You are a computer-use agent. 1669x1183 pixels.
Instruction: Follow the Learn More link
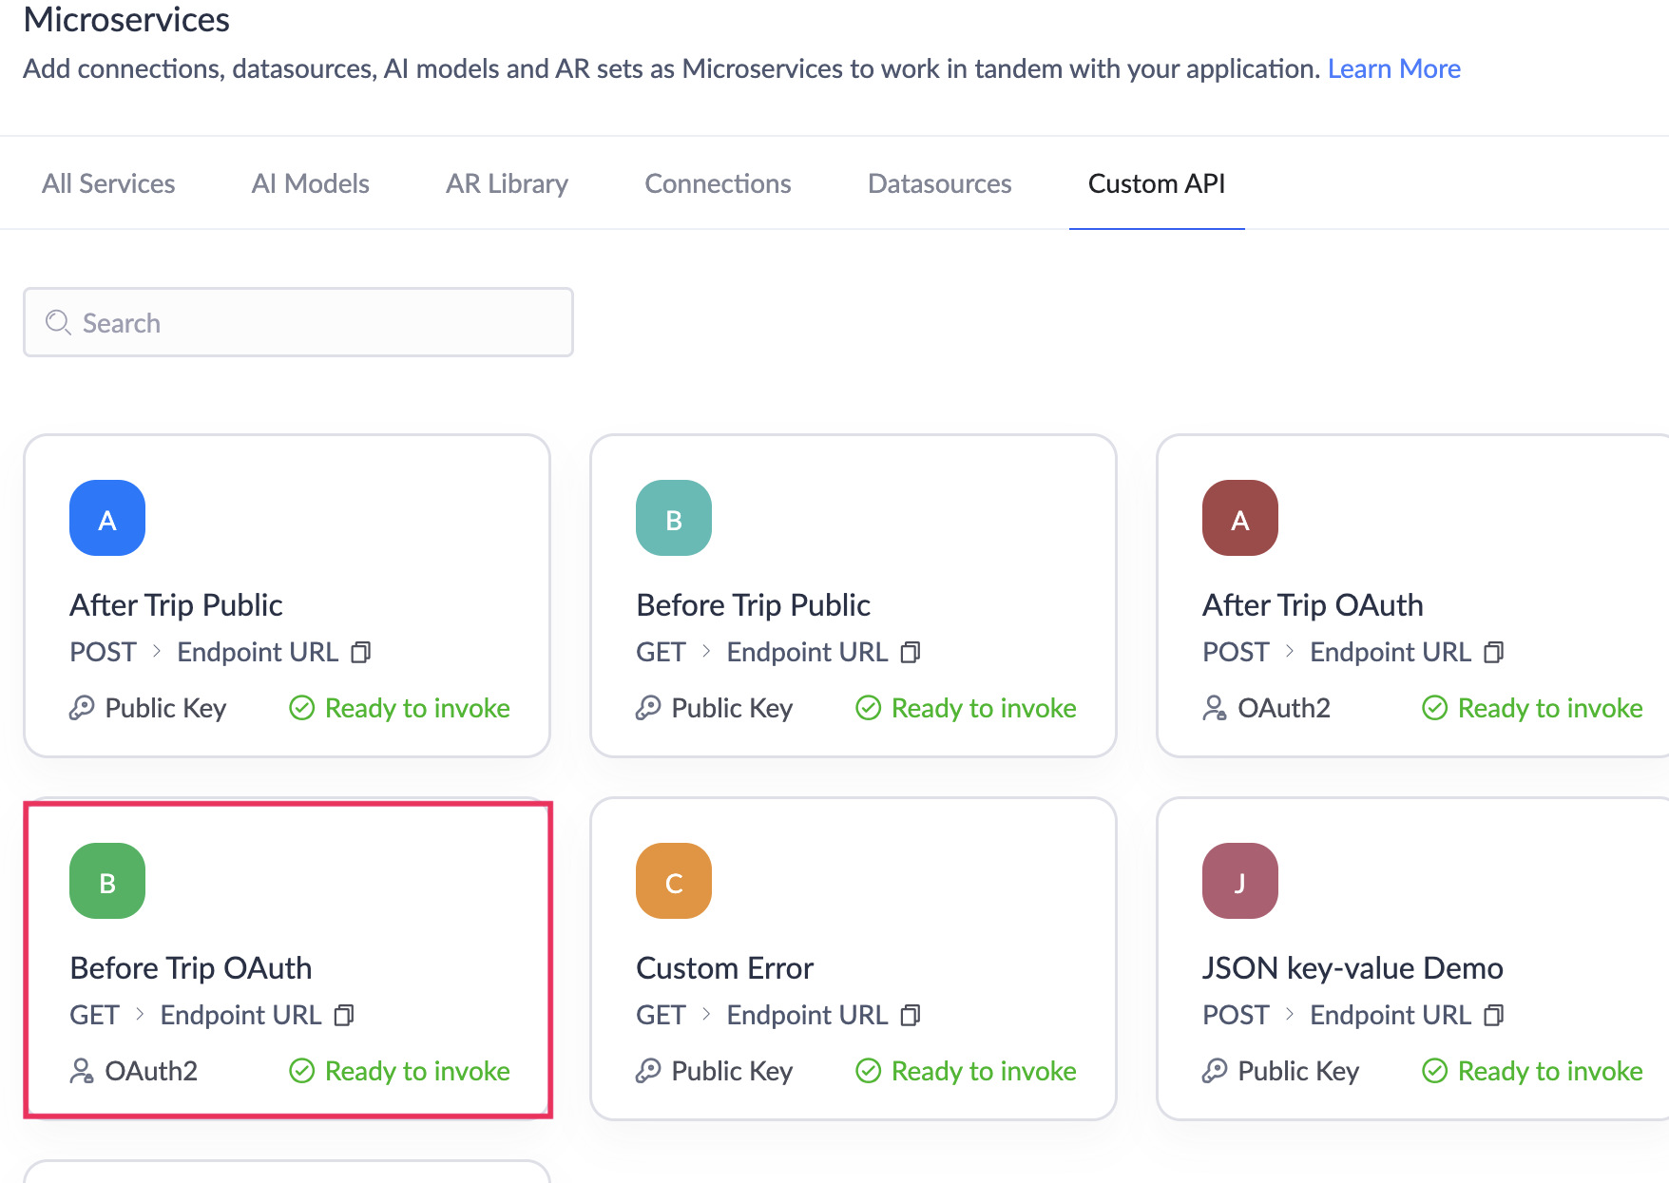(x=1393, y=68)
